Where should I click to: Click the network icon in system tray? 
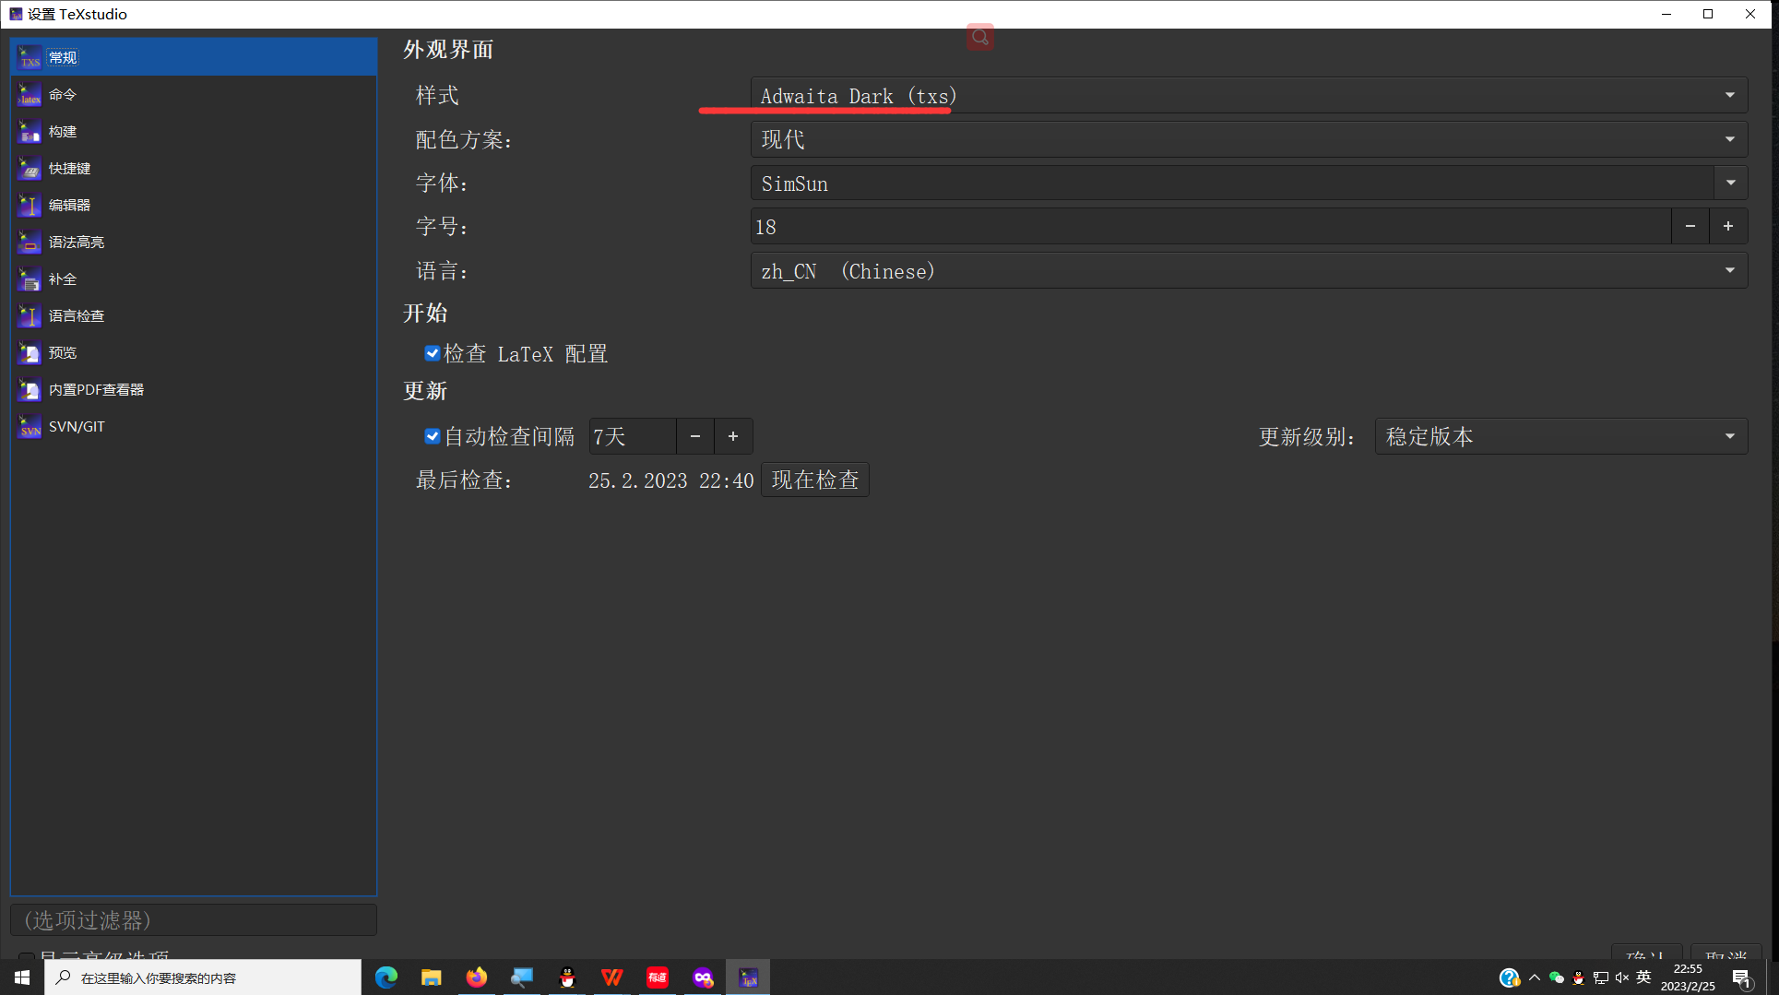(x=1601, y=977)
